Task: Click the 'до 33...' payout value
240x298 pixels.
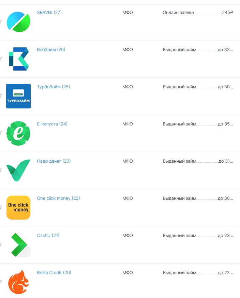Action: click(225, 49)
